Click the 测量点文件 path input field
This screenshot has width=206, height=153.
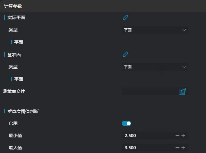[x=150, y=92]
